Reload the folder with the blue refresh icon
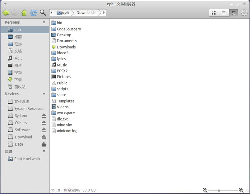 point(34,13)
